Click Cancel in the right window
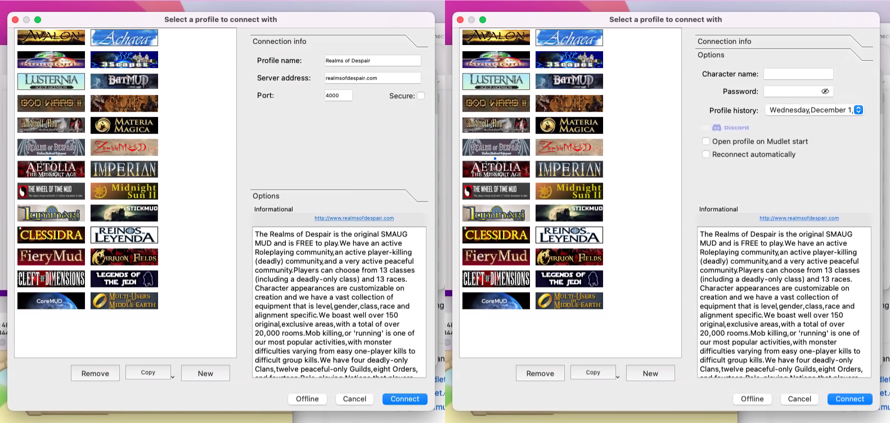The height and width of the screenshot is (423, 890). pos(799,399)
